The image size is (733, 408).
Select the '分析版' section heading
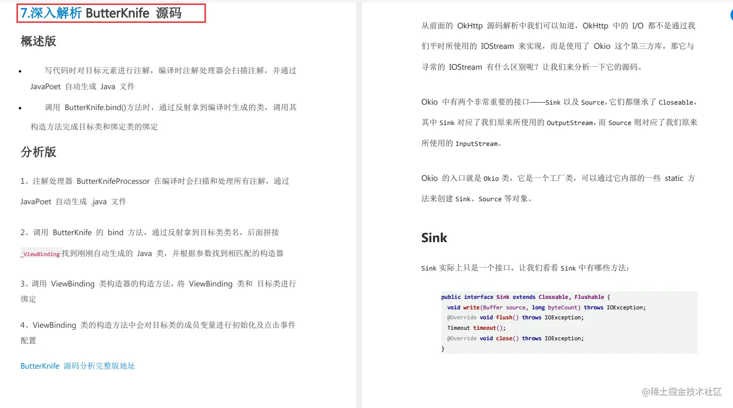38,152
